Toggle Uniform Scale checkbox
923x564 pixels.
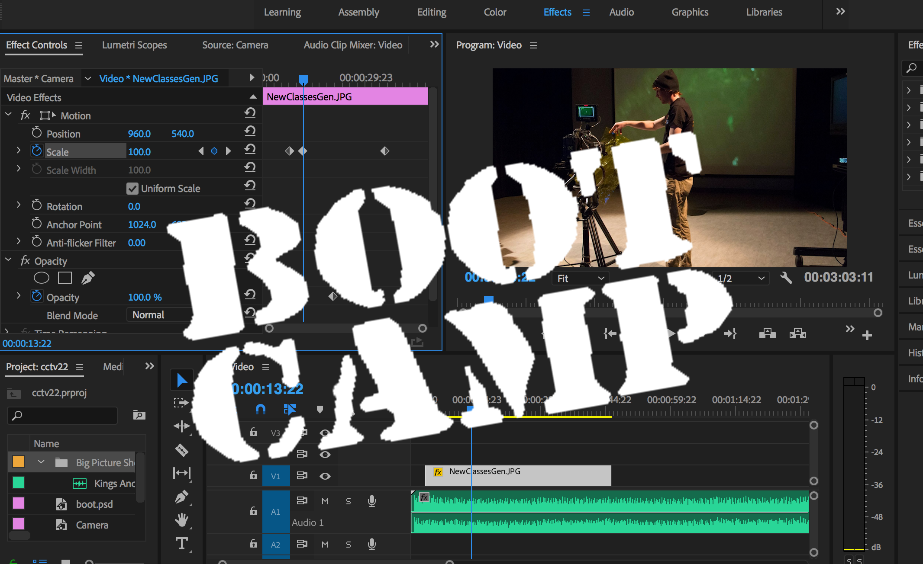(132, 189)
